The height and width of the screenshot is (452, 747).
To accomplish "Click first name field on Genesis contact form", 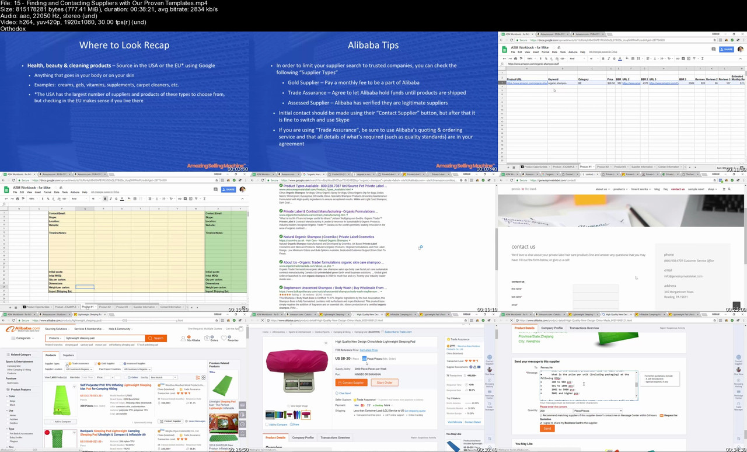I will click(x=595, y=288).
